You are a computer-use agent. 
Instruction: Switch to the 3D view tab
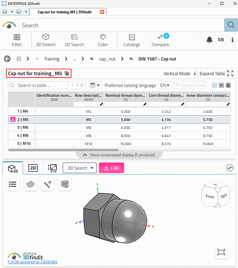click(x=13, y=168)
